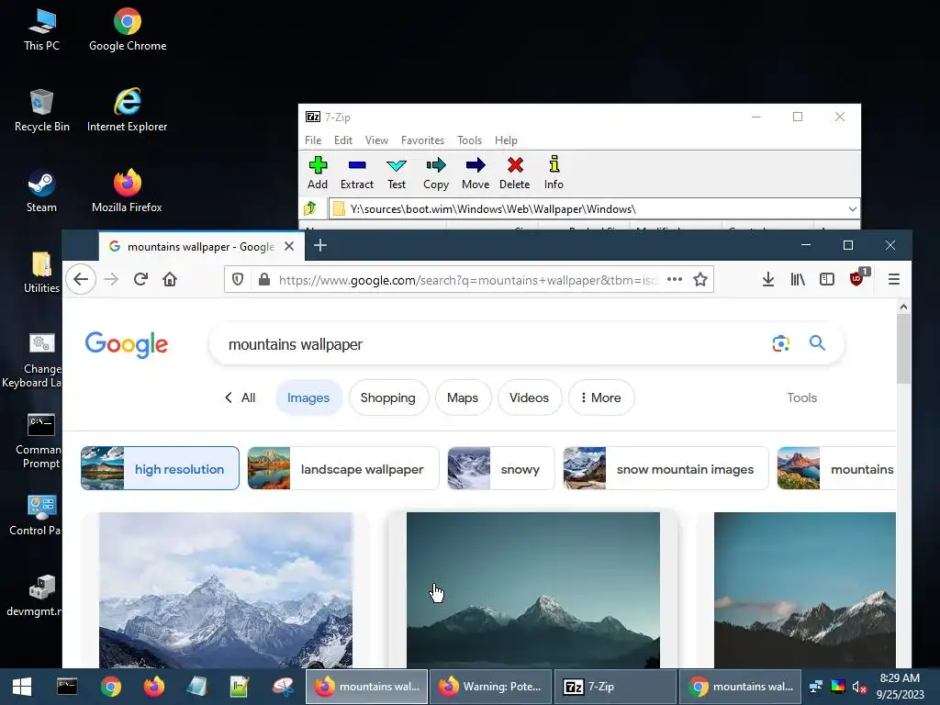Search by image with Google Lens
Viewport: 940px width, 705px height.
pos(780,343)
